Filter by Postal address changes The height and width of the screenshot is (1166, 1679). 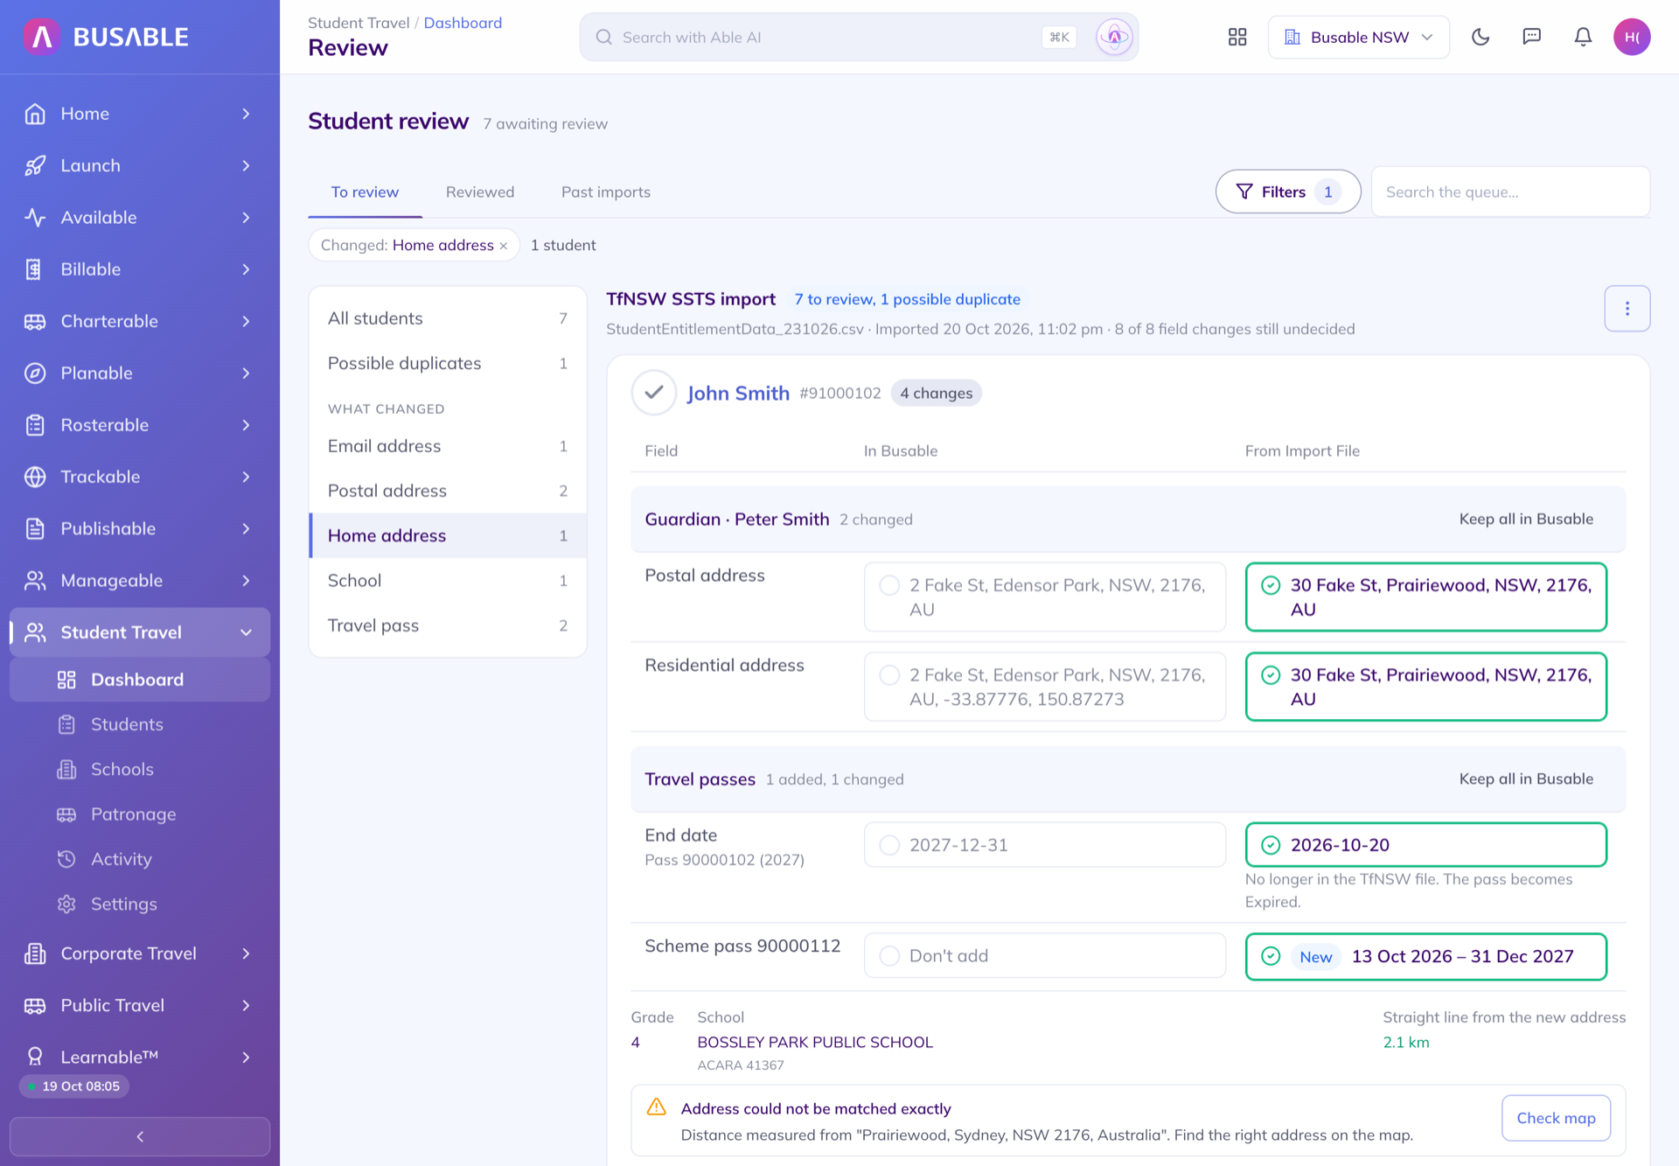pyautogui.click(x=448, y=491)
